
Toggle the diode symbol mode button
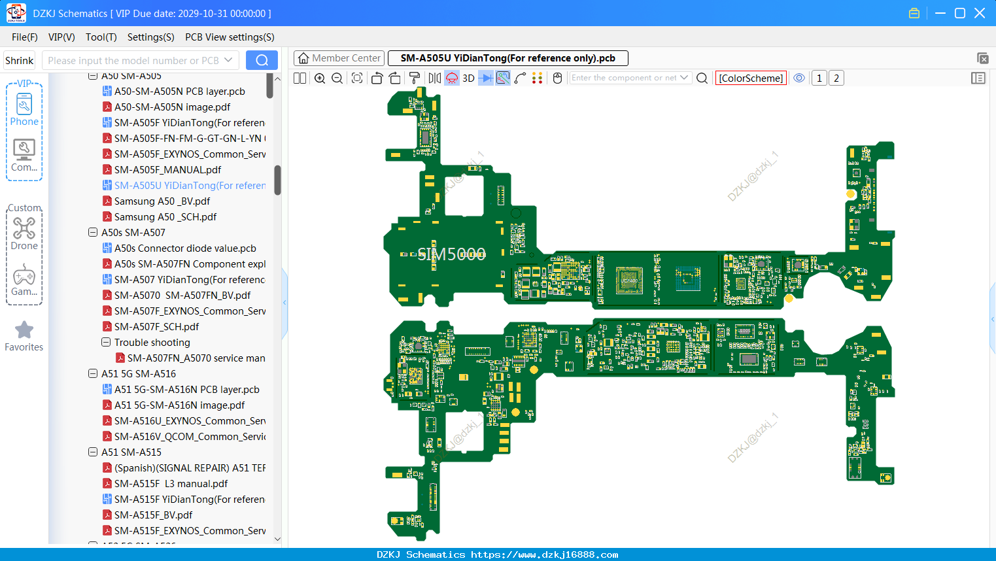(x=486, y=78)
